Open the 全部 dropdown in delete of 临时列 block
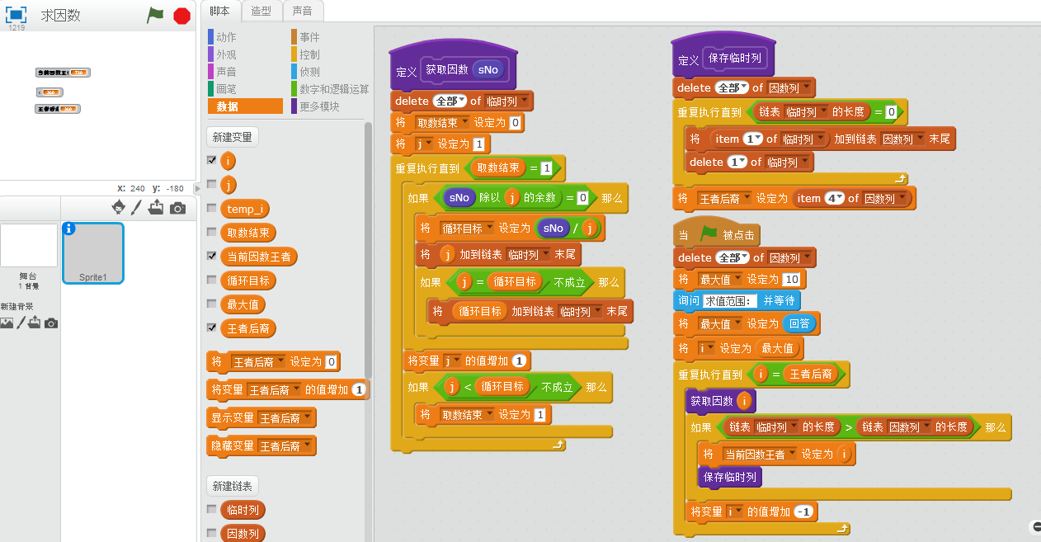The height and width of the screenshot is (542, 1041). point(450,101)
